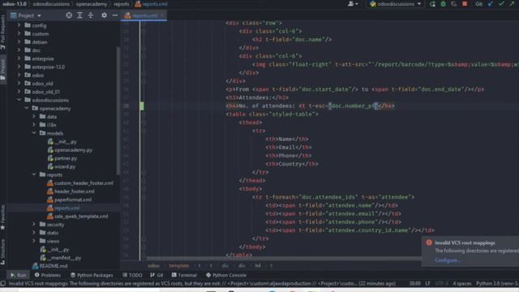
Task: Click the '4 spaces' indent status entry
Action: pos(461,284)
